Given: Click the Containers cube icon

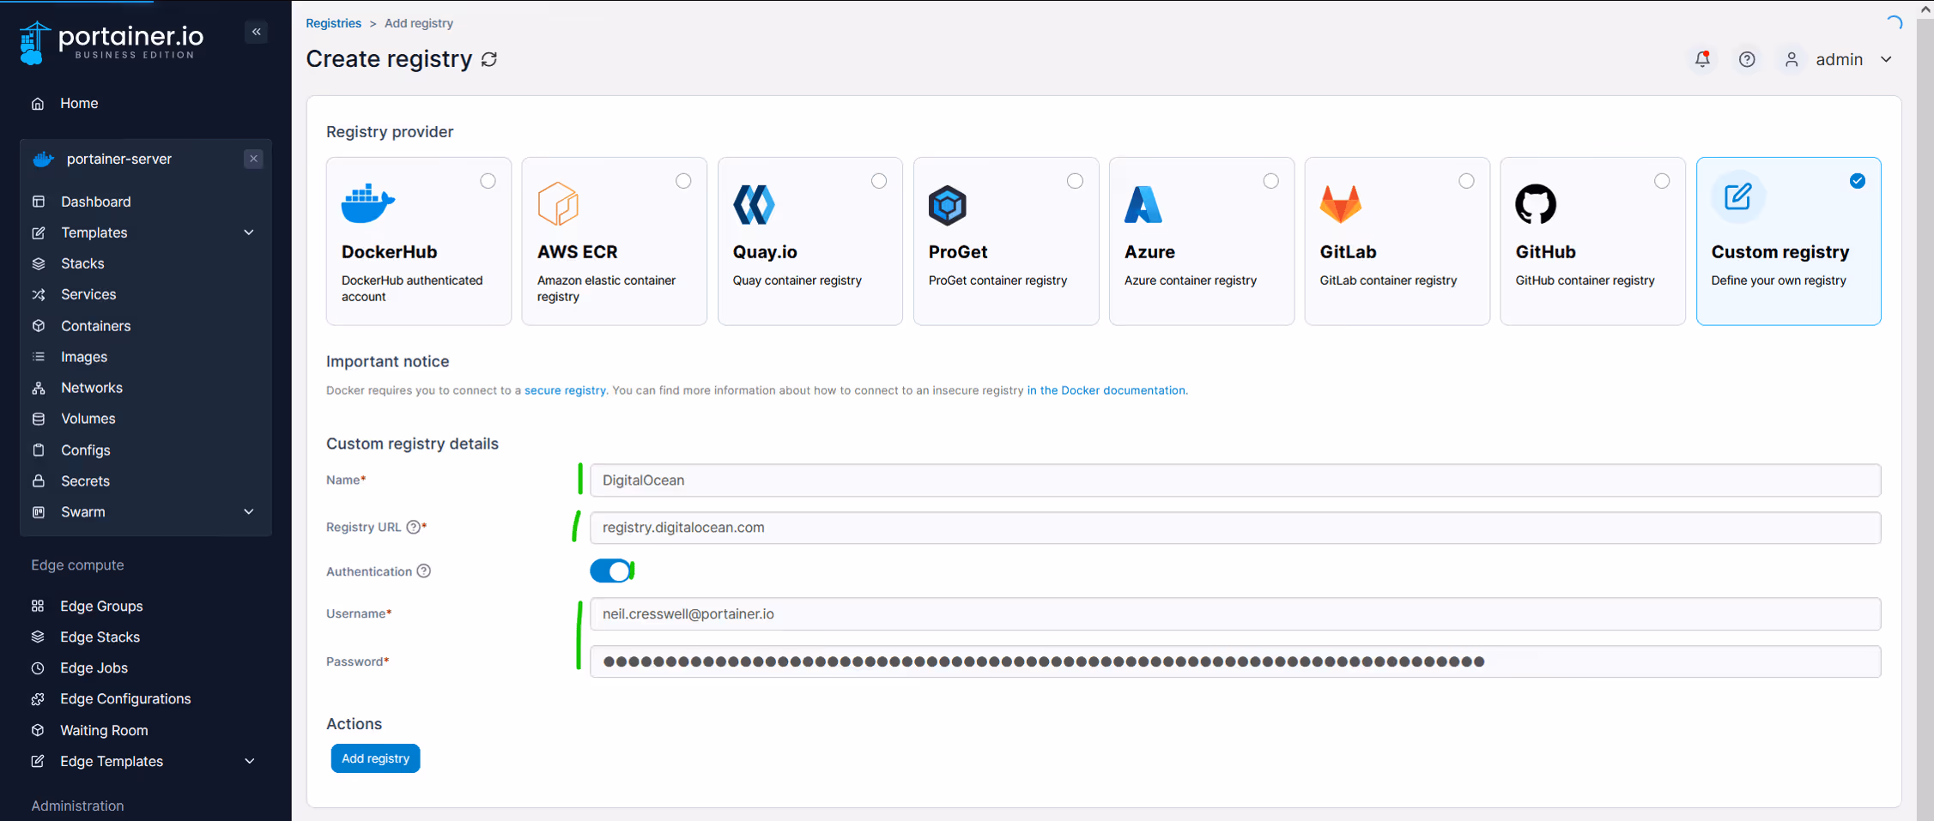Looking at the screenshot, I should click(39, 326).
